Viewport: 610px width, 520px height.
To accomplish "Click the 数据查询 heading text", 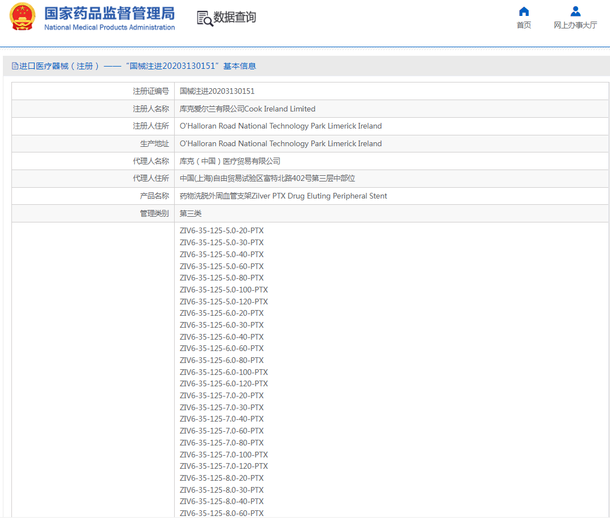I will coord(234,18).
